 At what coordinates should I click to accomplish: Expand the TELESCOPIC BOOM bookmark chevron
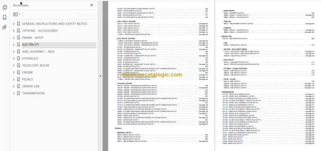(x=14, y=65)
